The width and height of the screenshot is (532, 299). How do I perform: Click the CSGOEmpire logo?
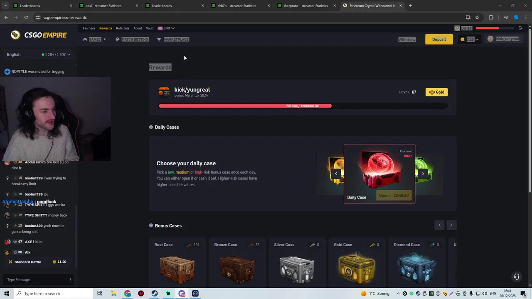(x=39, y=35)
